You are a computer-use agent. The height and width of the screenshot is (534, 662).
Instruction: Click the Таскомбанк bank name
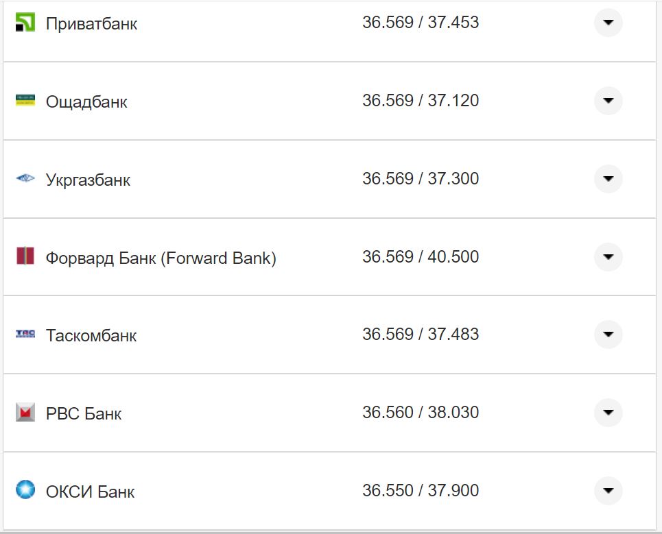tap(91, 336)
